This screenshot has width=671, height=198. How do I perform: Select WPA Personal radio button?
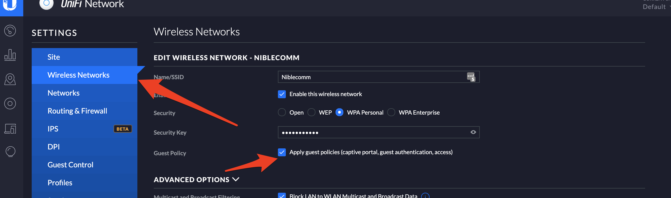coord(339,112)
